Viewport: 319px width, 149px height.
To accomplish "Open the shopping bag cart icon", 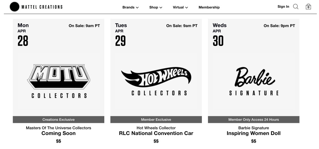I will pos(308,7).
